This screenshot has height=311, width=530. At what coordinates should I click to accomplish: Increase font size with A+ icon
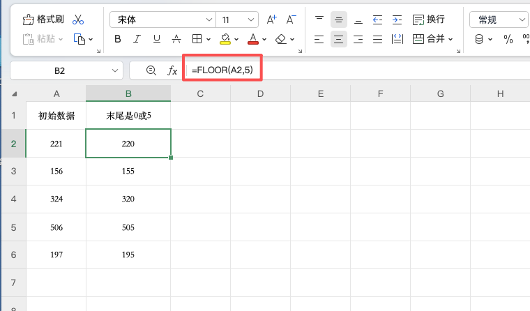[x=272, y=20]
